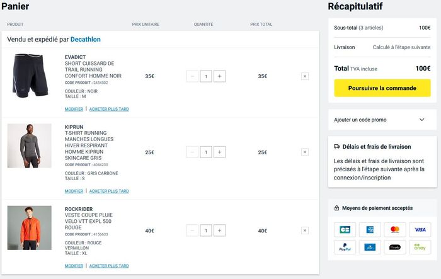Remove the Evadict short from cart
Image resolution: width=441 pixels, height=279 pixels.
point(305,76)
